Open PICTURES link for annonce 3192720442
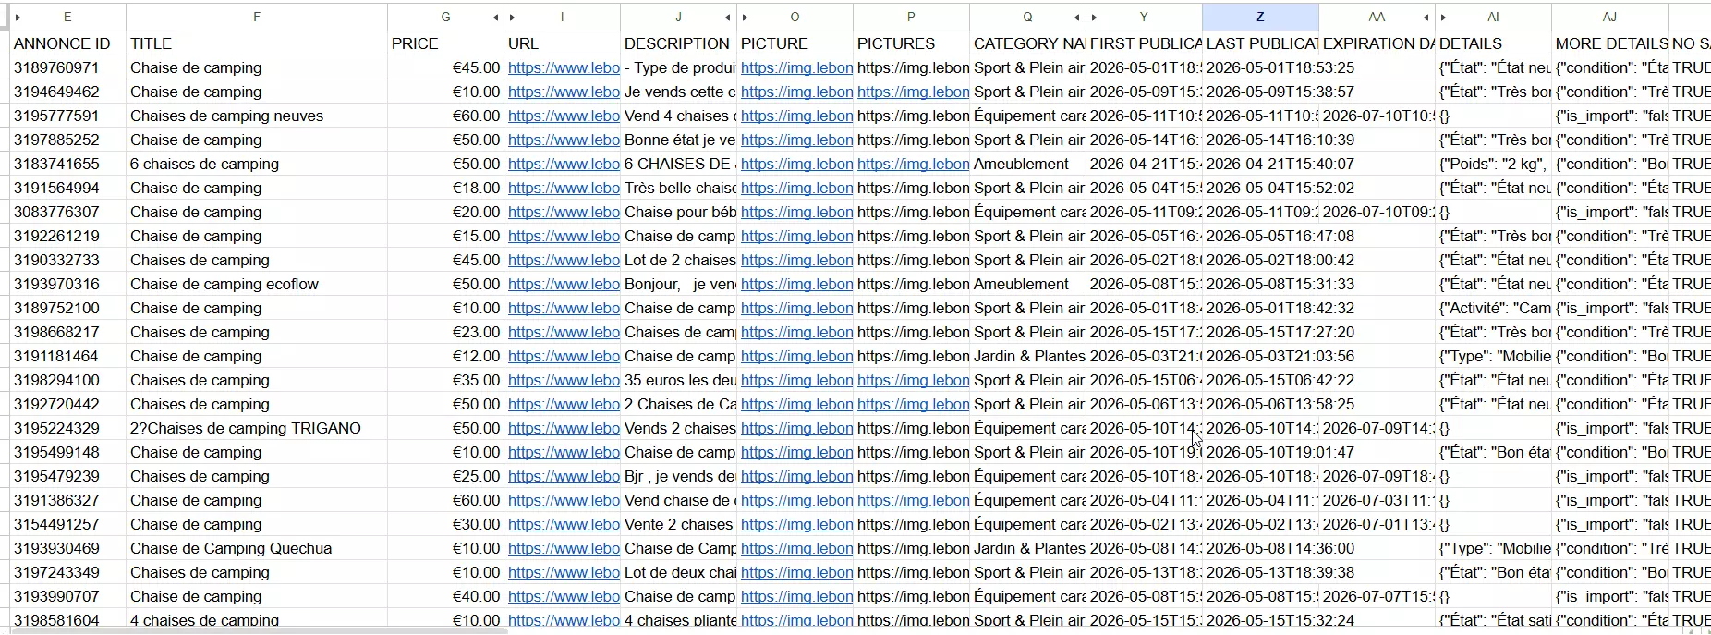Screen dimensions: 1711x635 (913, 404)
